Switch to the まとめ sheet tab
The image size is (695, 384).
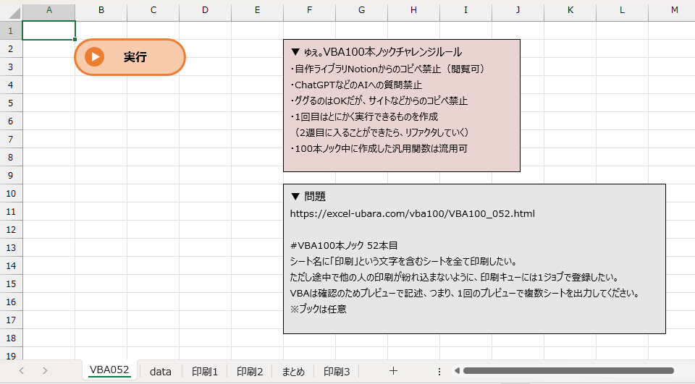(x=293, y=372)
